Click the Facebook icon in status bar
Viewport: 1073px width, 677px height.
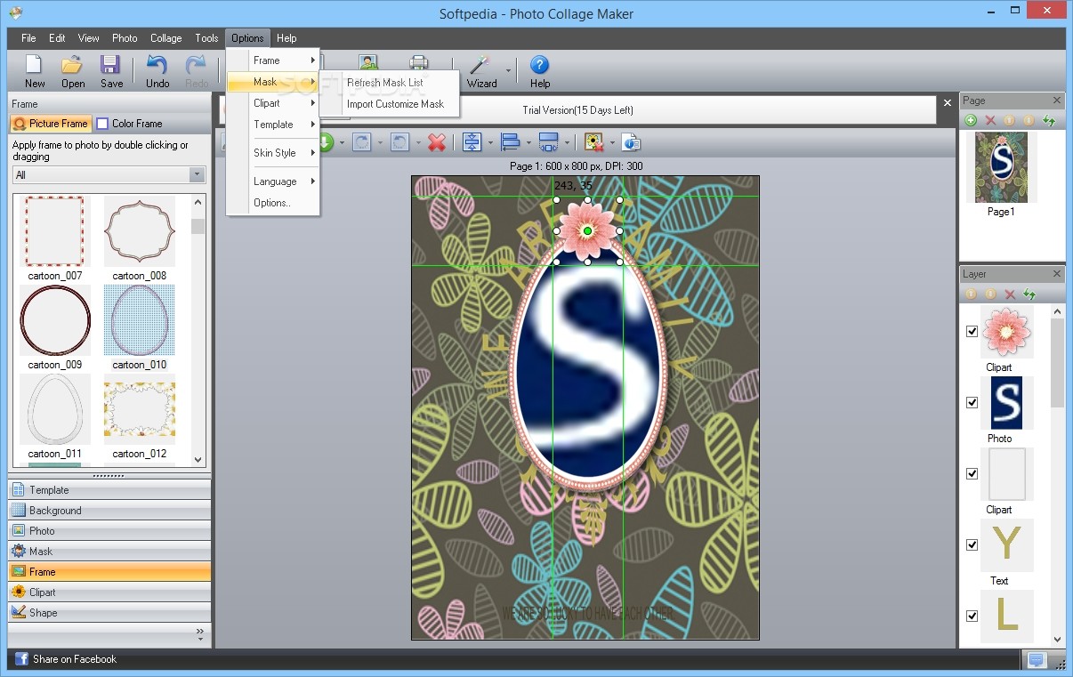(20, 659)
